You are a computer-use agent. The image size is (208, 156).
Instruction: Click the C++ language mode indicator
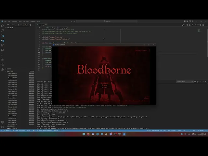(189, 131)
